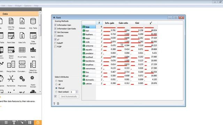
Task: Open the Data Info widget
Action: [x=22, y=37]
